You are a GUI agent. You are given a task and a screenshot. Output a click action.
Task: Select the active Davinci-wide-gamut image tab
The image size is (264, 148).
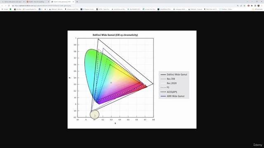[x=62, y=2]
